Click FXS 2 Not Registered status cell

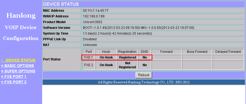click(128, 65)
